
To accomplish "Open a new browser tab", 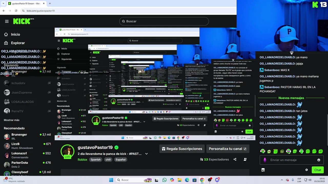I will (50, 4).
